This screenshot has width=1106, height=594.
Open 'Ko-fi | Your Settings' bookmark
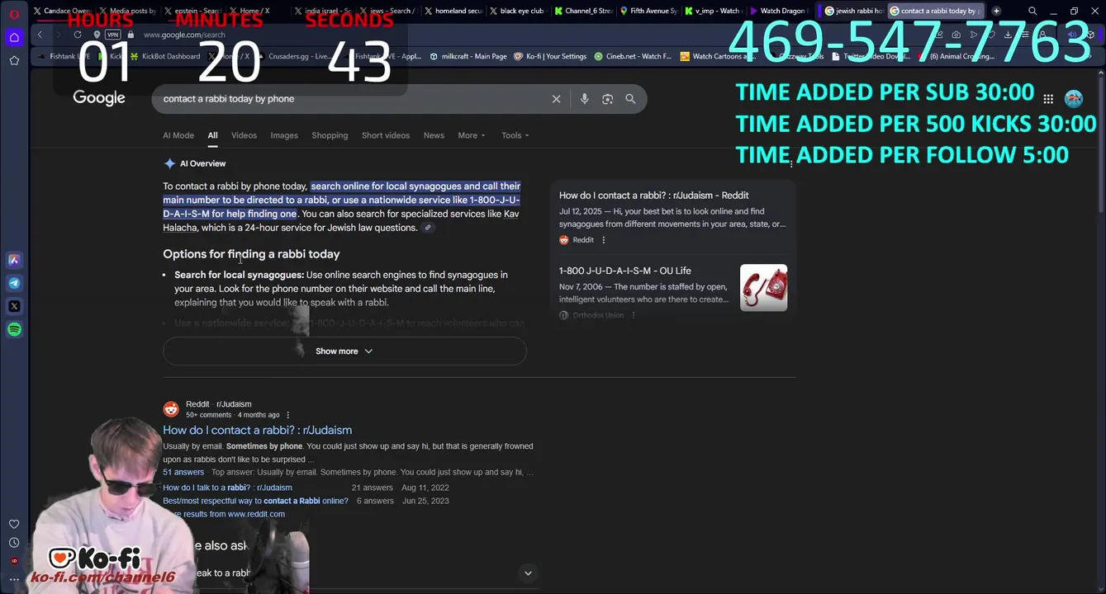click(550, 56)
